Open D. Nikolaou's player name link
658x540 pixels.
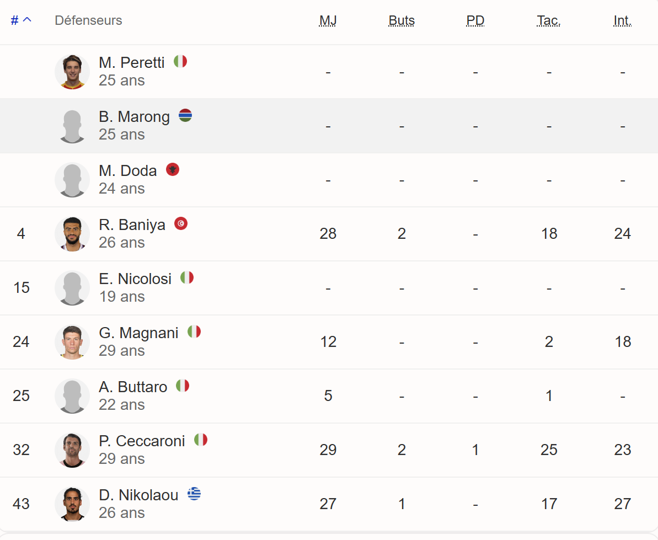coord(138,495)
